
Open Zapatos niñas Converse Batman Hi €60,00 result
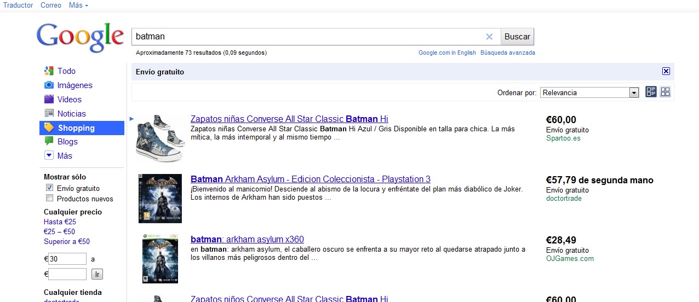pyautogui.click(x=289, y=119)
